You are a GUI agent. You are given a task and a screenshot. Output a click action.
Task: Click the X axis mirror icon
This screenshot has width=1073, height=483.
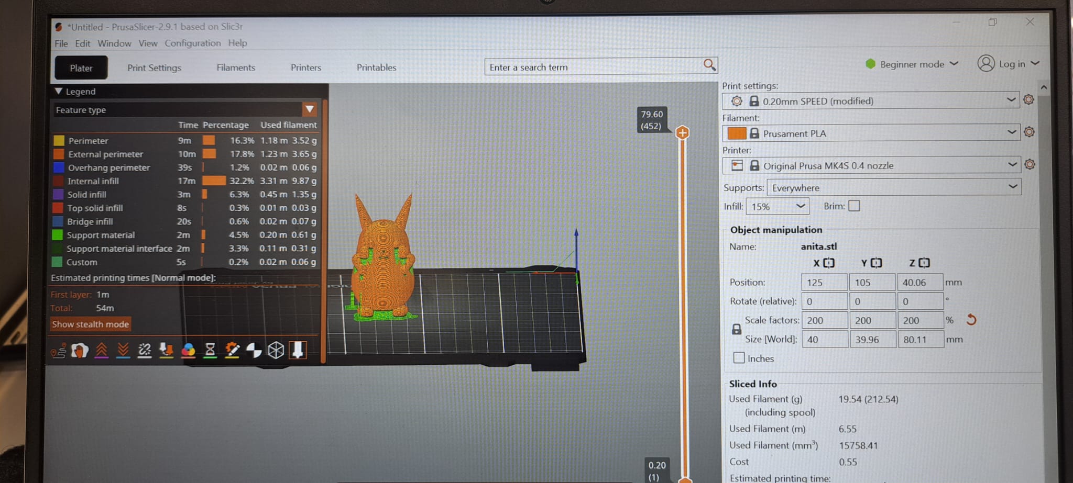pyautogui.click(x=828, y=263)
